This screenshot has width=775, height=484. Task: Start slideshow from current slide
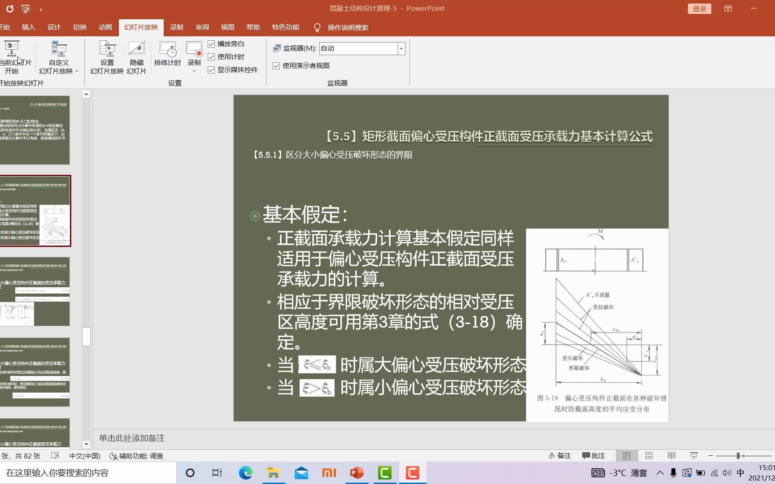pyautogui.click(x=13, y=56)
